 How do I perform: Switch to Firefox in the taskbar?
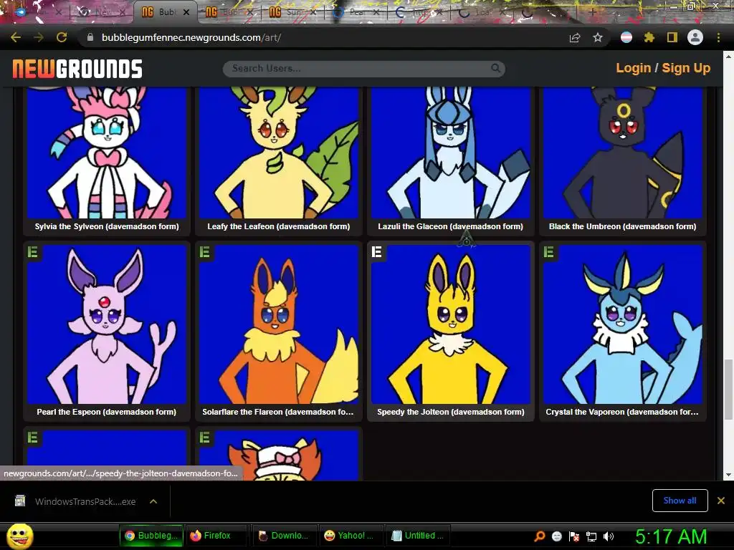click(x=216, y=536)
